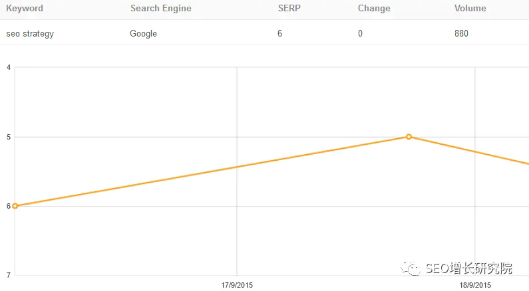This screenshot has width=529, height=291.
Task: Click the orange line's descending segment after the peak
Action: coord(469,150)
